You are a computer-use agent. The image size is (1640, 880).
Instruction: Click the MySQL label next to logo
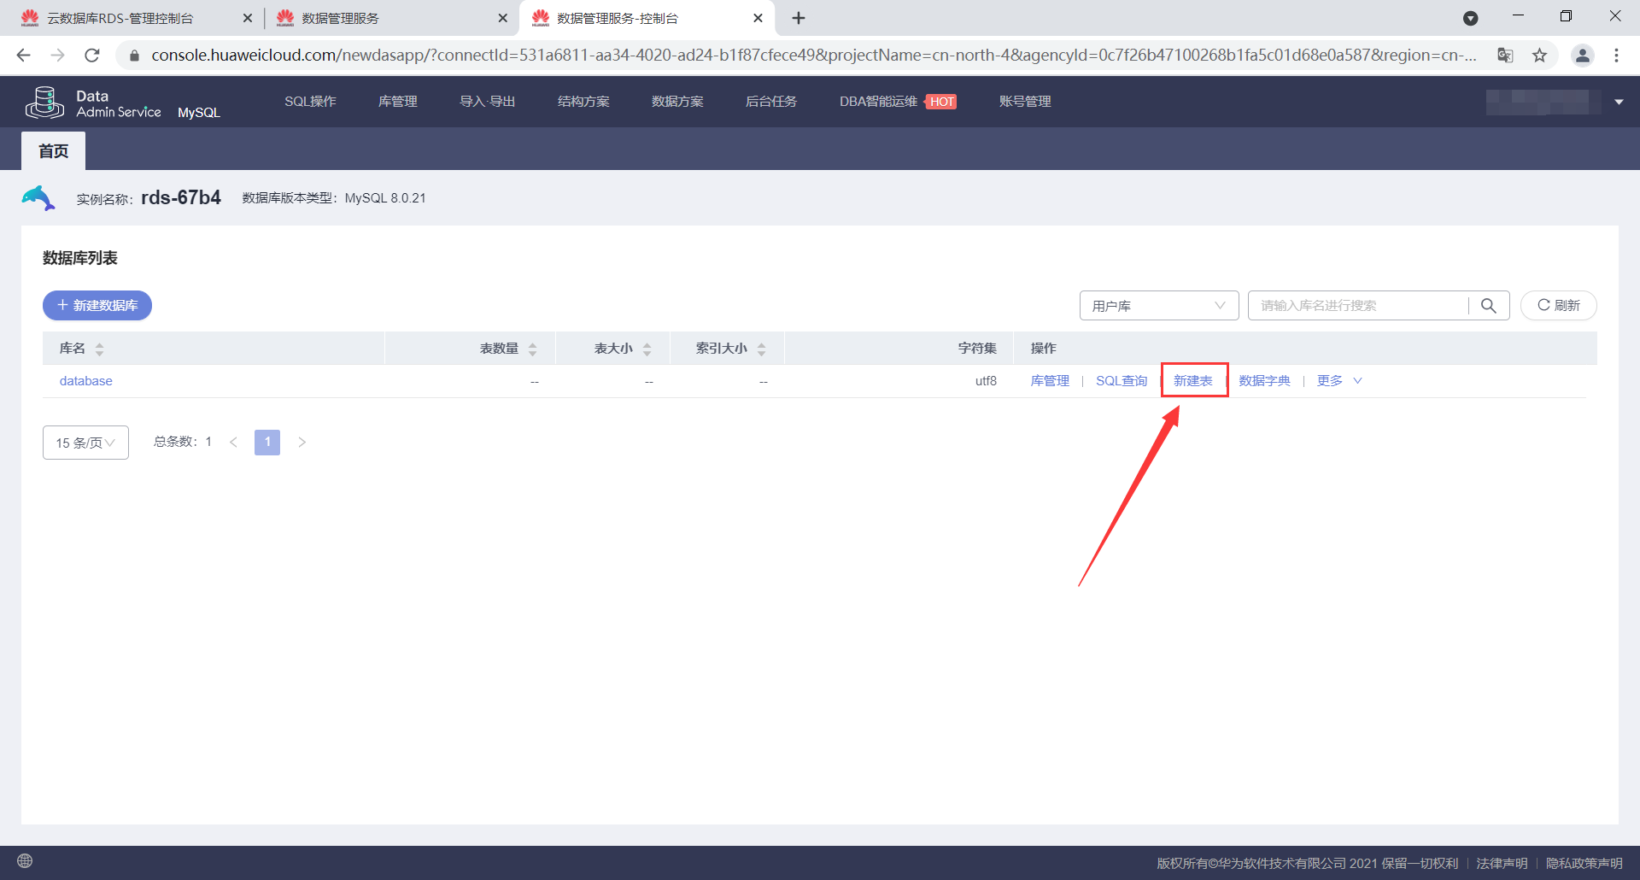199,113
